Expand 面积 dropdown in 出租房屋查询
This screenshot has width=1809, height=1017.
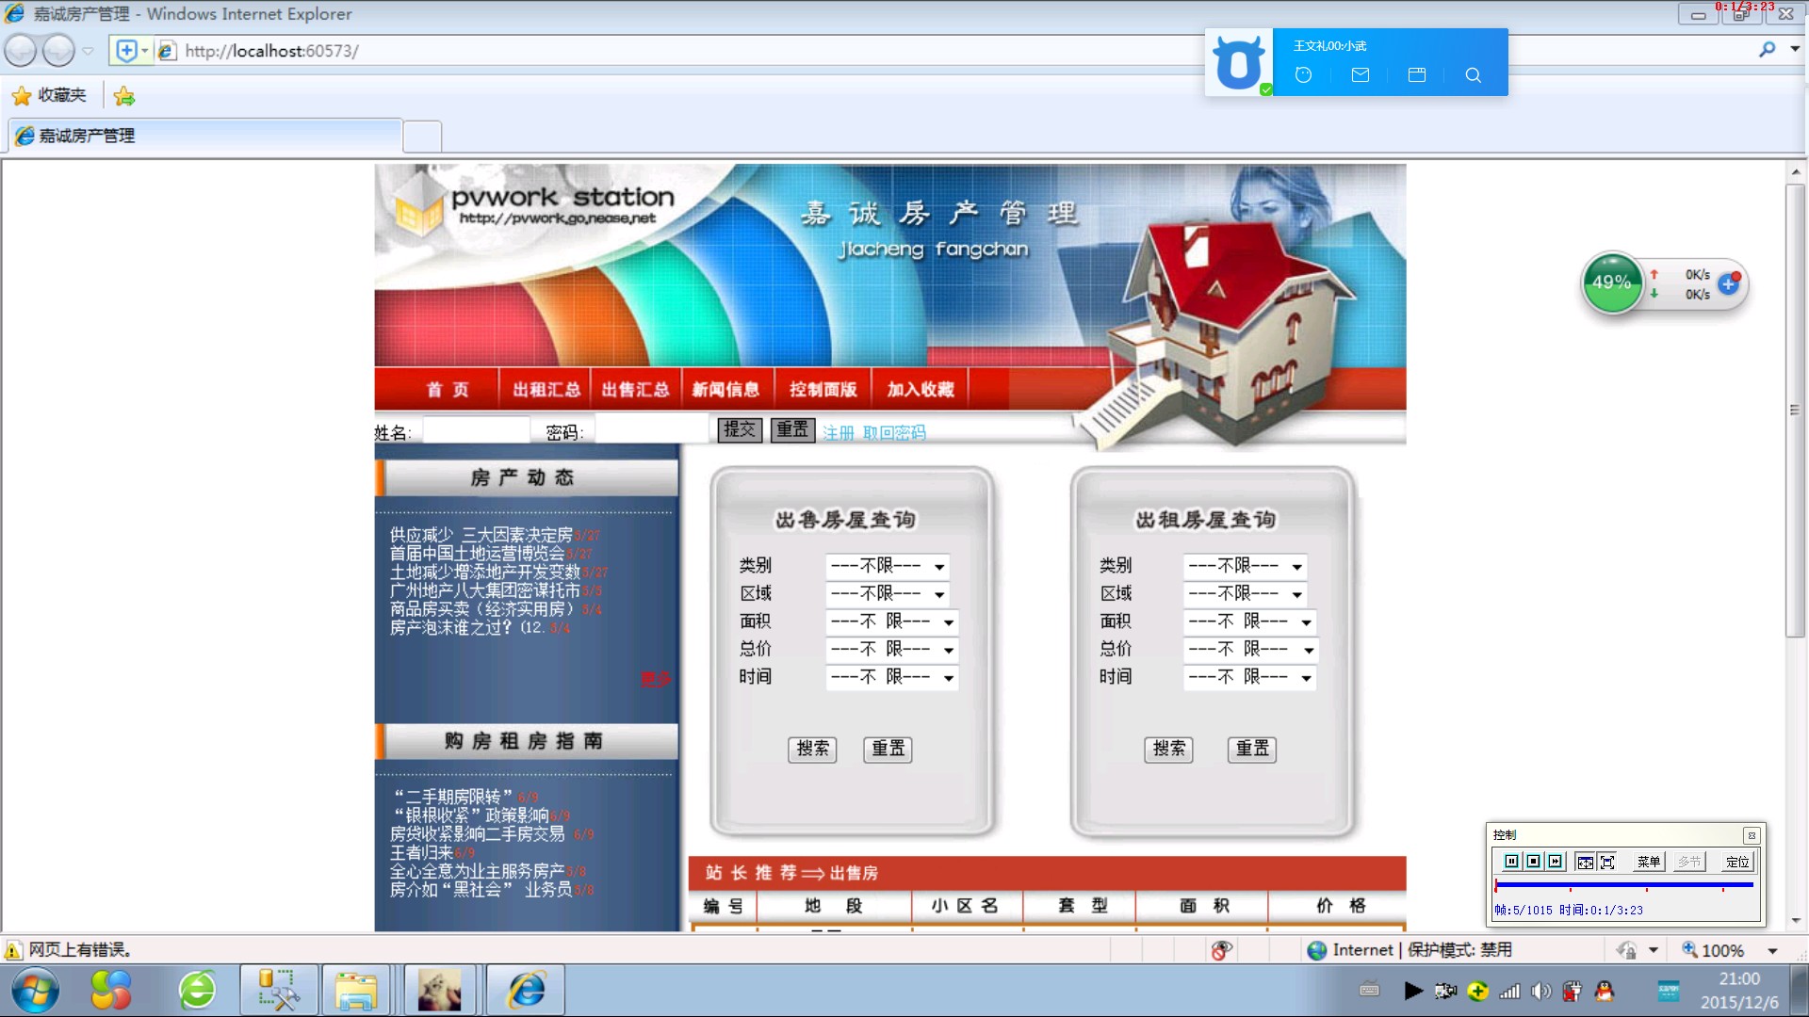1250,621
